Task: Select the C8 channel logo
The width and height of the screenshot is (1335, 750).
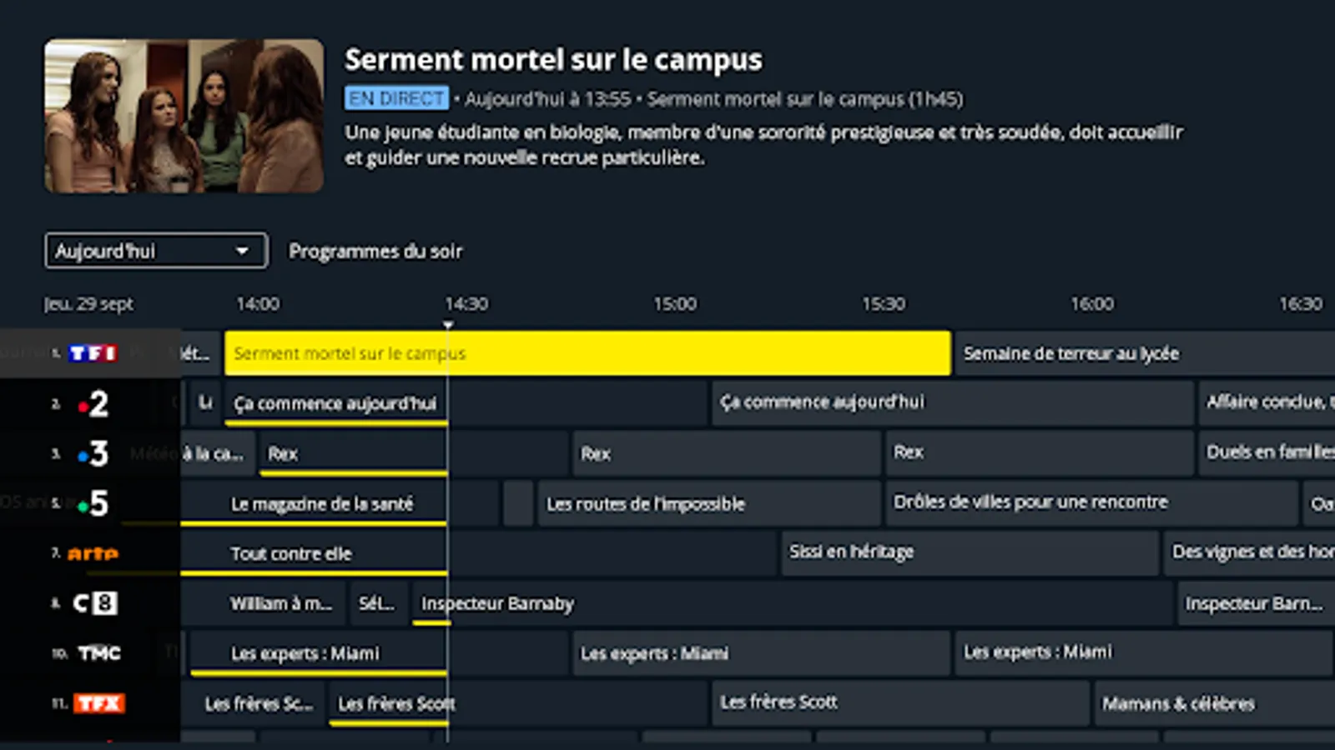Action: click(x=95, y=603)
